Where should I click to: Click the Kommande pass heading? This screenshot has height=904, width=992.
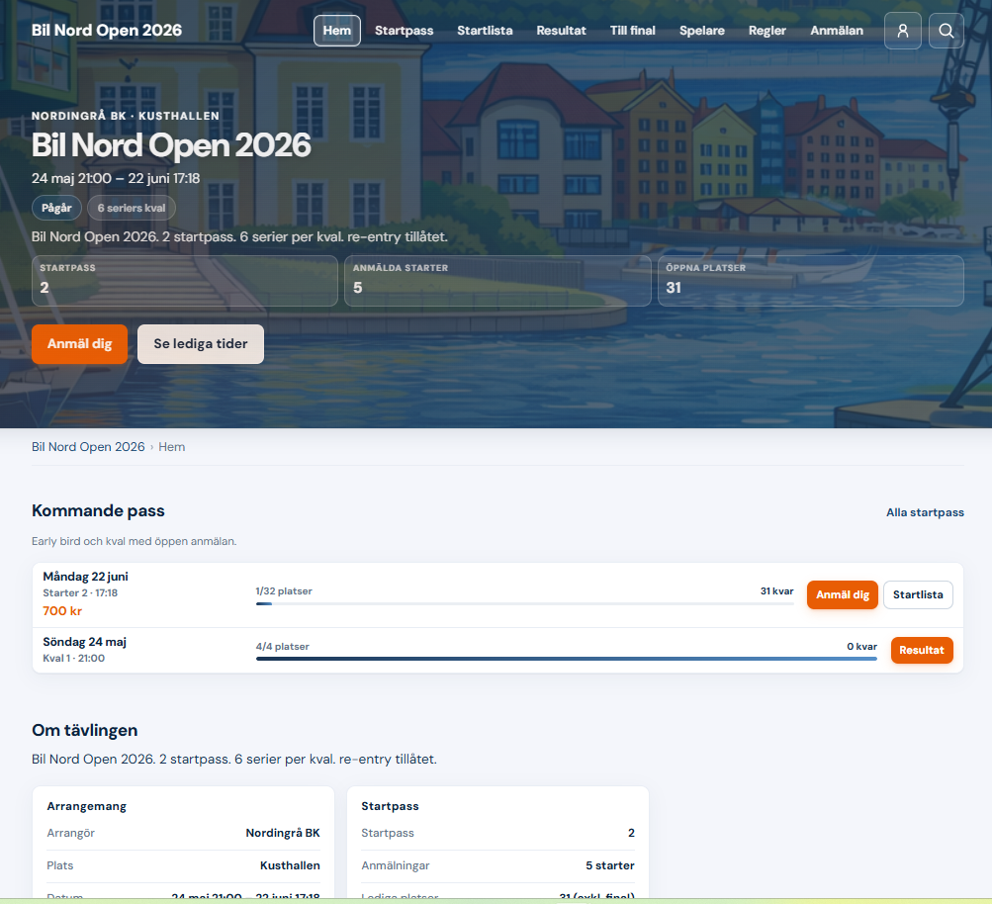[98, 510]
